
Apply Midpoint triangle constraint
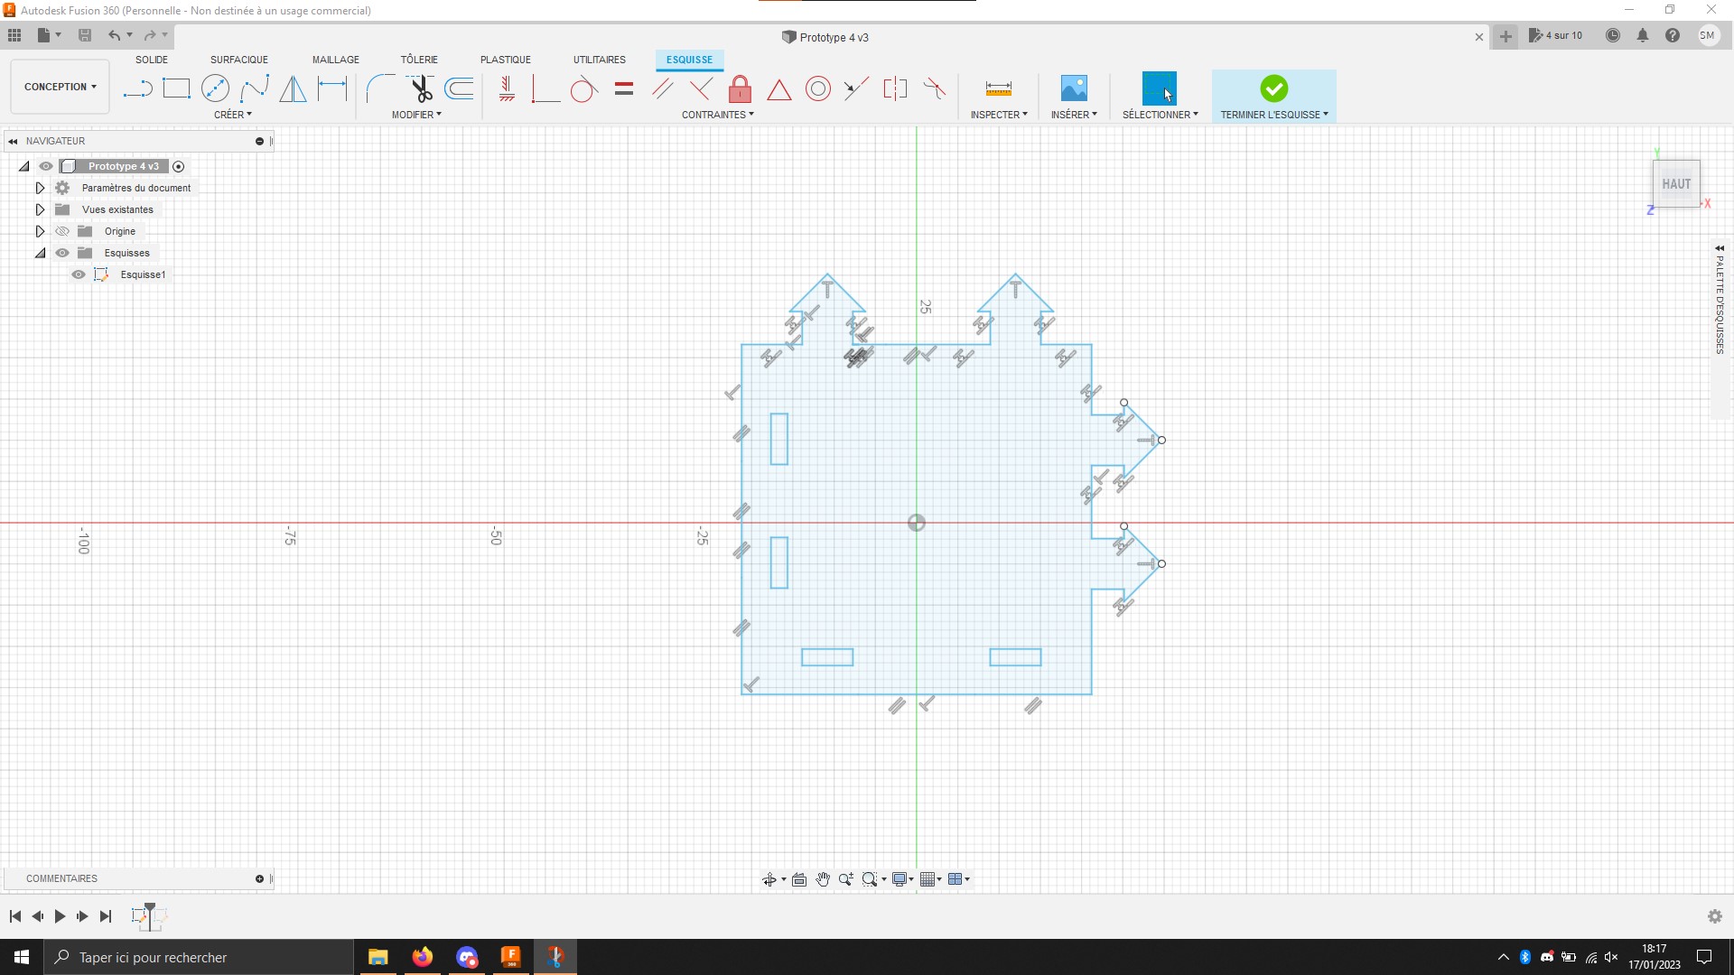(778, 89)
